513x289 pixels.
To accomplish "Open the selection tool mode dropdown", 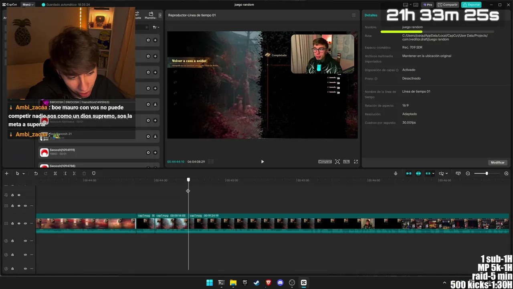I will 24,174.
